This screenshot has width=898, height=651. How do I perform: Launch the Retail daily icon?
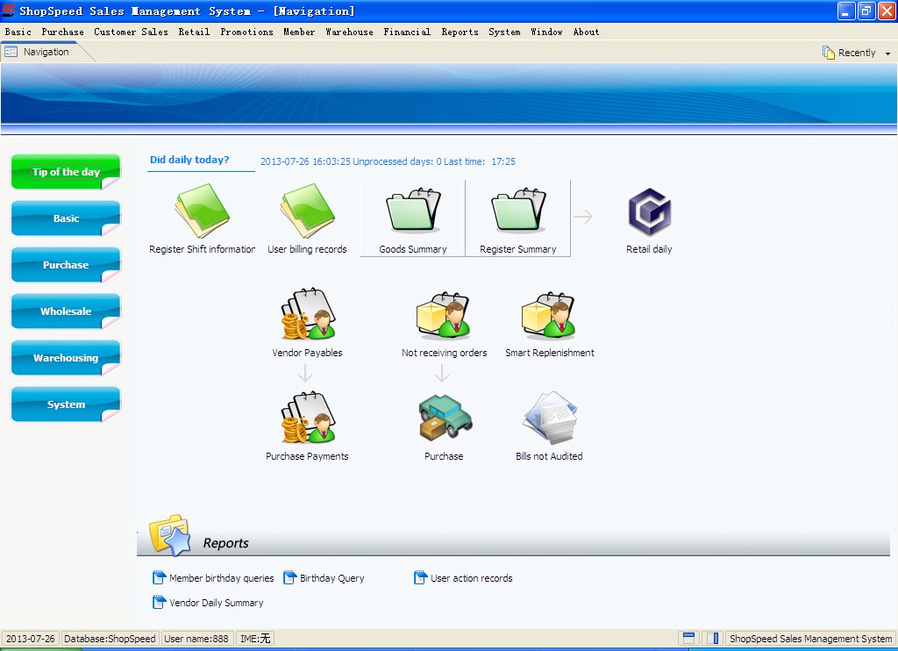(649, 214)
